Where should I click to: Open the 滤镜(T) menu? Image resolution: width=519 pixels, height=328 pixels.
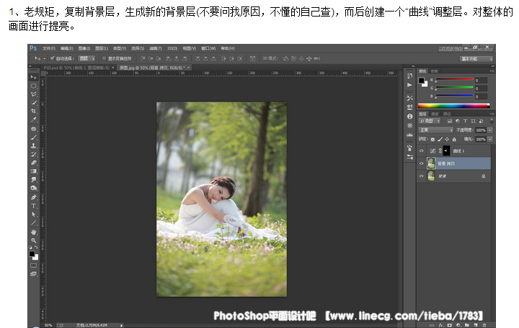tap(156, 49)
